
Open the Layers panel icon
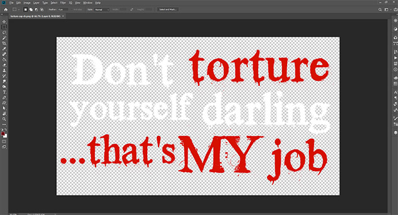395,133
